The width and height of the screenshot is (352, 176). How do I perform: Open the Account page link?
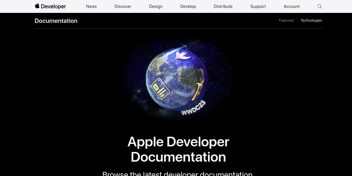(x=292, y=6)
